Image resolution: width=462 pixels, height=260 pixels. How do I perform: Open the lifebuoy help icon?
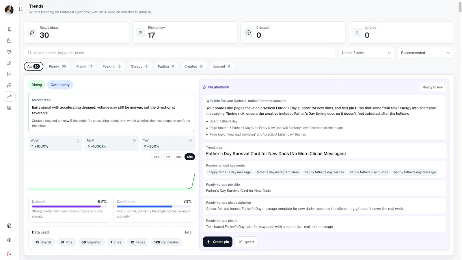9,226
